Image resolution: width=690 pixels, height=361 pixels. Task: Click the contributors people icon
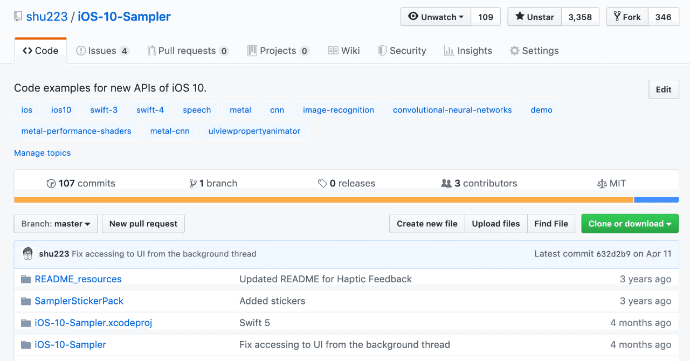click(446, 184)
